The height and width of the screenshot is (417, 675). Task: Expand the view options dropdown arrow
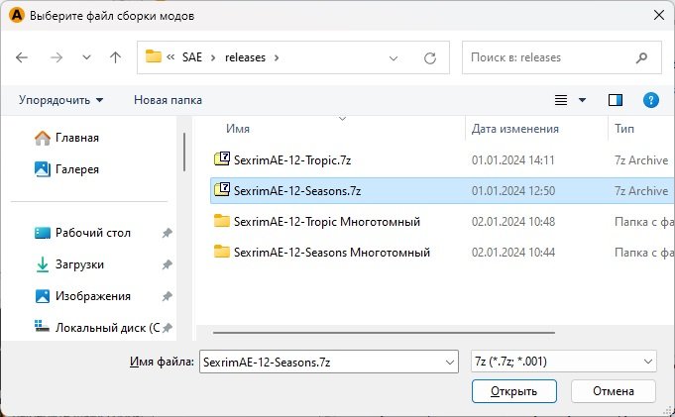[x=582, y=100]
